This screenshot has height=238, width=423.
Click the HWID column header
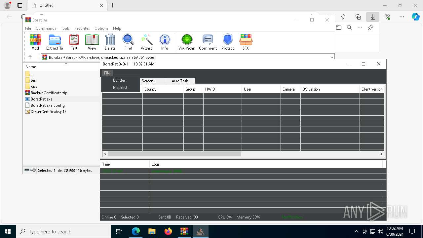tap(222, 89)
